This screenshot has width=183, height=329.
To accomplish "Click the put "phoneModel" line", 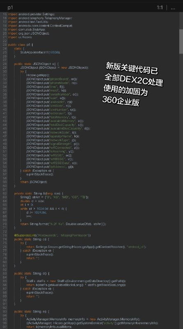I will (52, 83).
